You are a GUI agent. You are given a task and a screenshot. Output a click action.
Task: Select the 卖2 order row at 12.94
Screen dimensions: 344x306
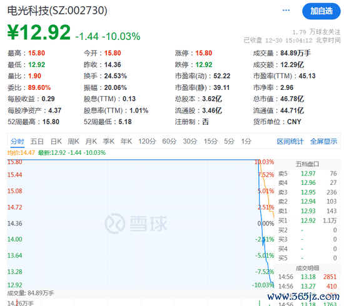click(307, 201)
